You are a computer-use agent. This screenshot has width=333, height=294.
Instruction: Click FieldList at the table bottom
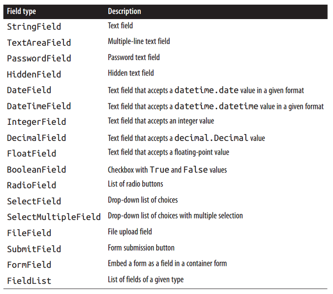(x=29, y=281)
